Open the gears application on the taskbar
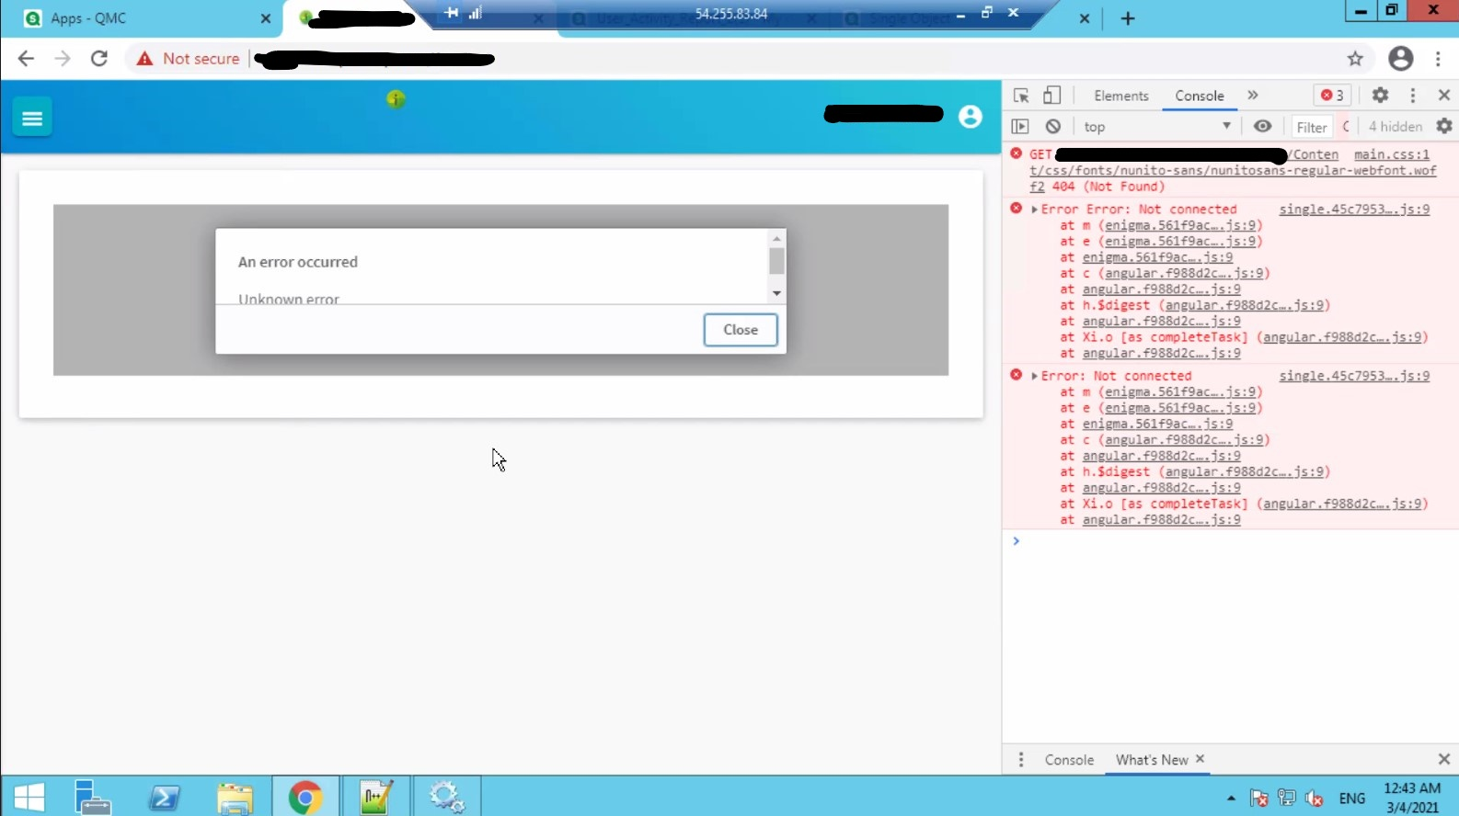 click(446, 797)
